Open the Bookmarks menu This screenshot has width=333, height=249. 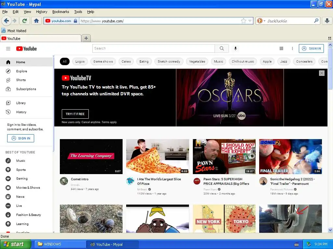click(61, 12)
